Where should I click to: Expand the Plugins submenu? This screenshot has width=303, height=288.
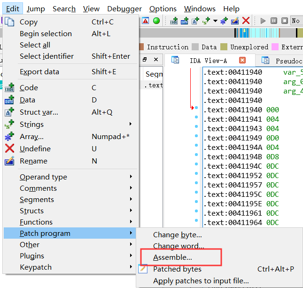point(131,255)
